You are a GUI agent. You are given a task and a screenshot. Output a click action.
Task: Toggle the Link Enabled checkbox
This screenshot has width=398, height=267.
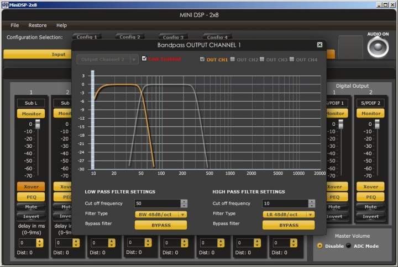click(144, 58)
